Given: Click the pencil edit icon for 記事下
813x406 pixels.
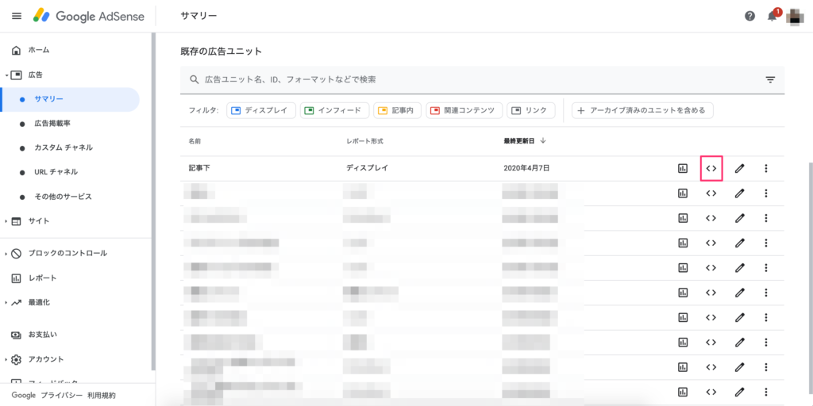Looking at the screenshot, I should 739,168.
